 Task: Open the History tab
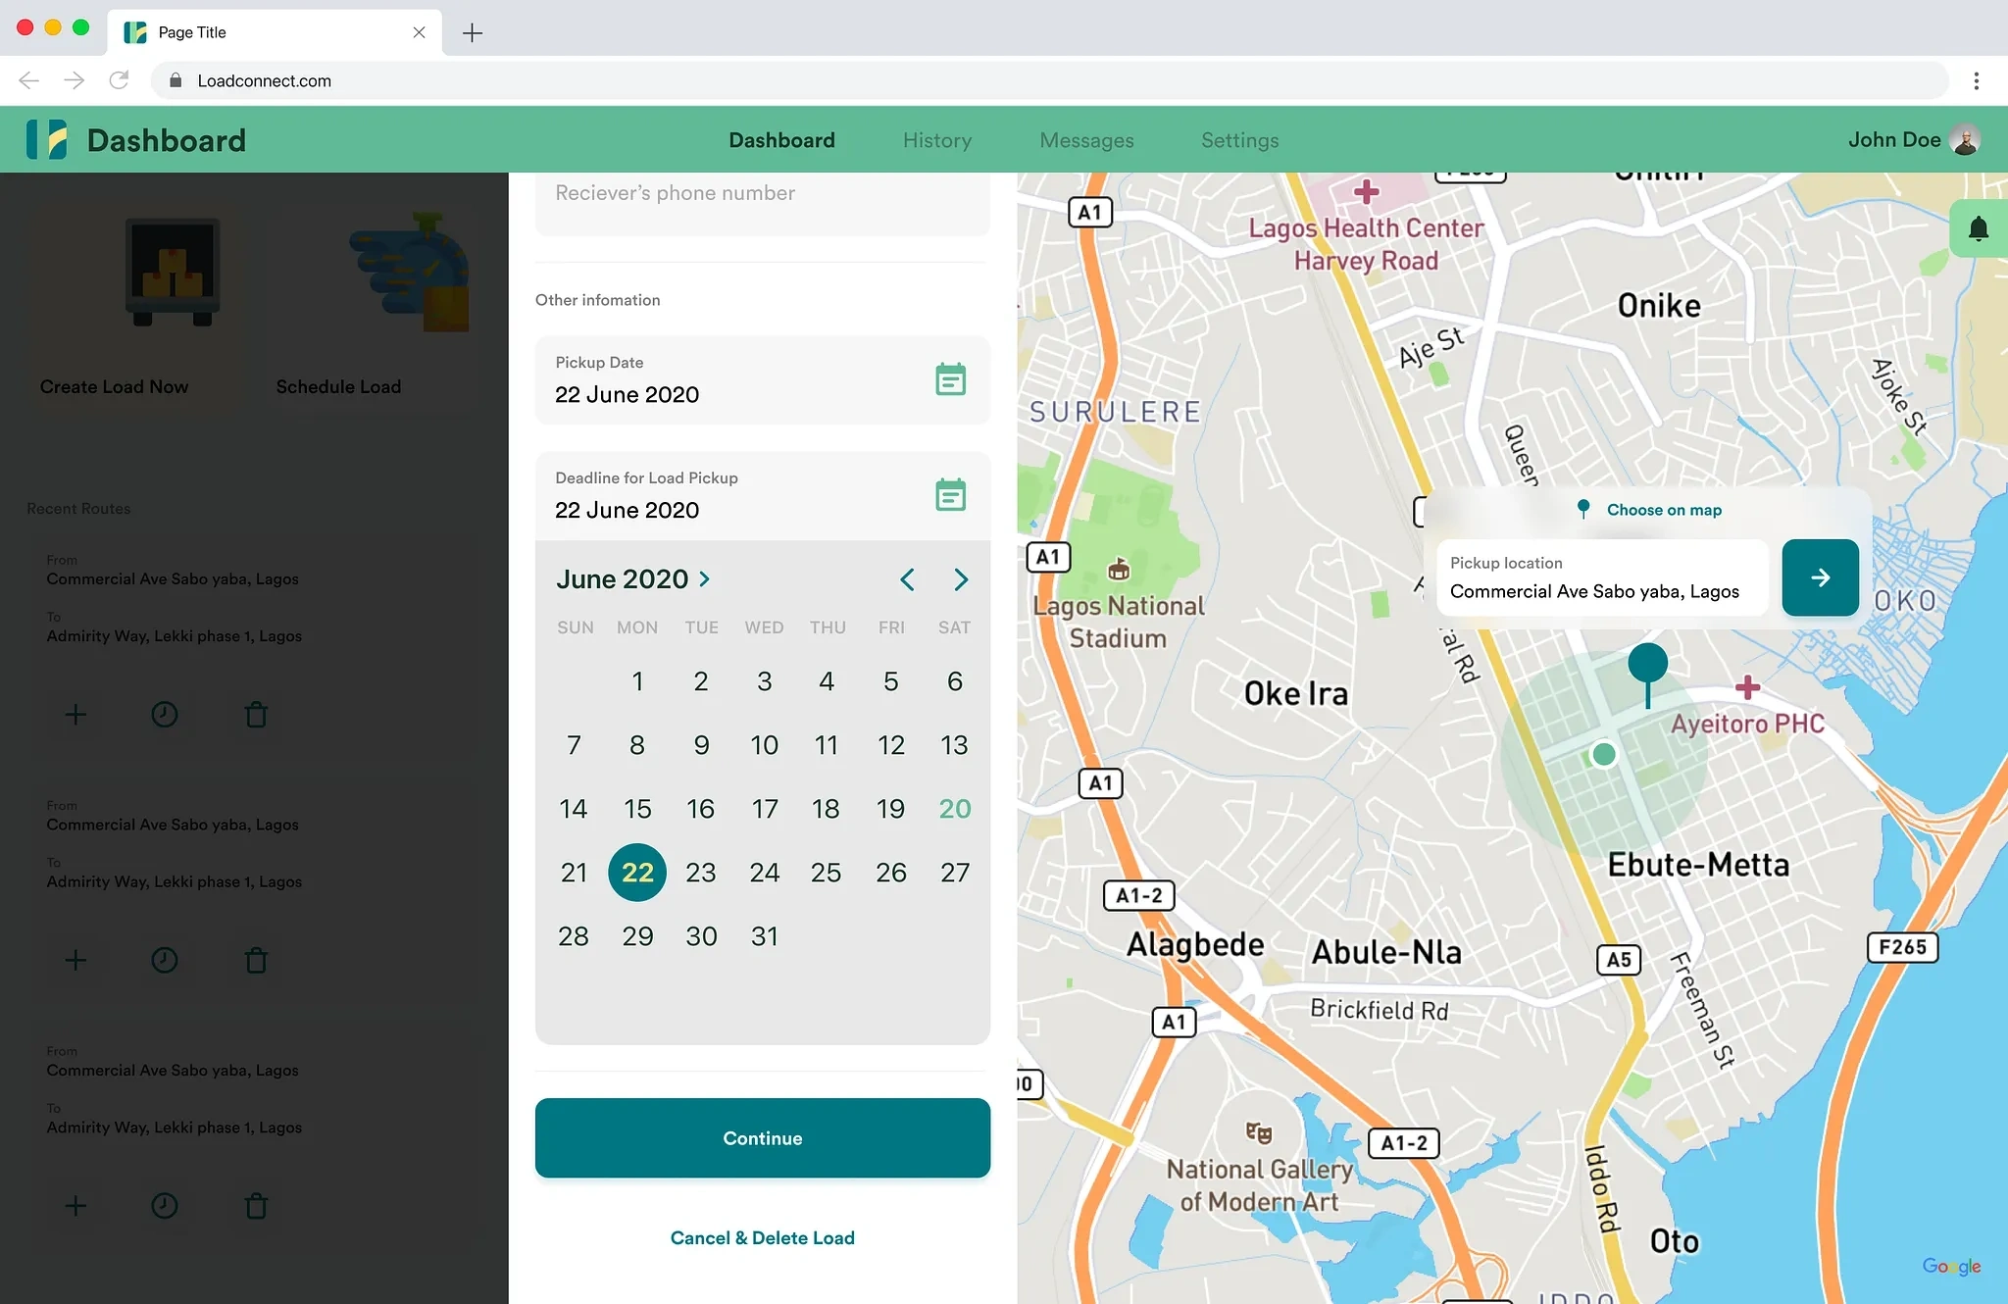[936, 140]
